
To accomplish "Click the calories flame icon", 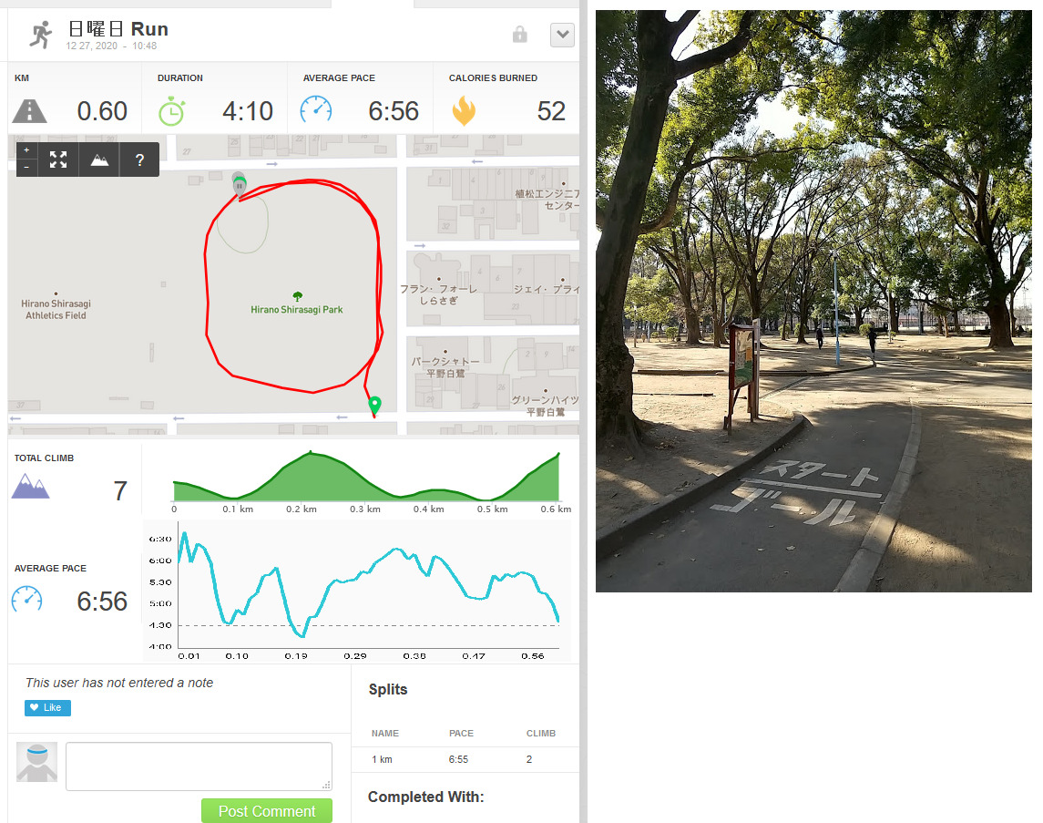I will [x=464, y=111].
